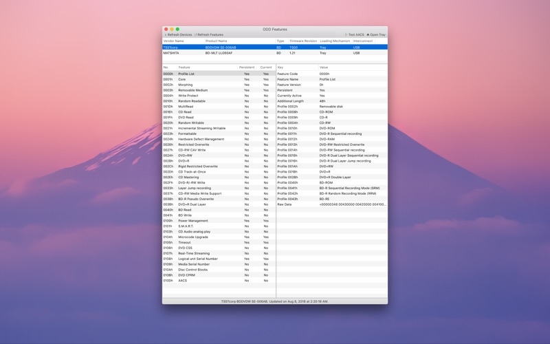
Task: Select the CD-RW Media Write Support row
Action: [x=219, y=193]
